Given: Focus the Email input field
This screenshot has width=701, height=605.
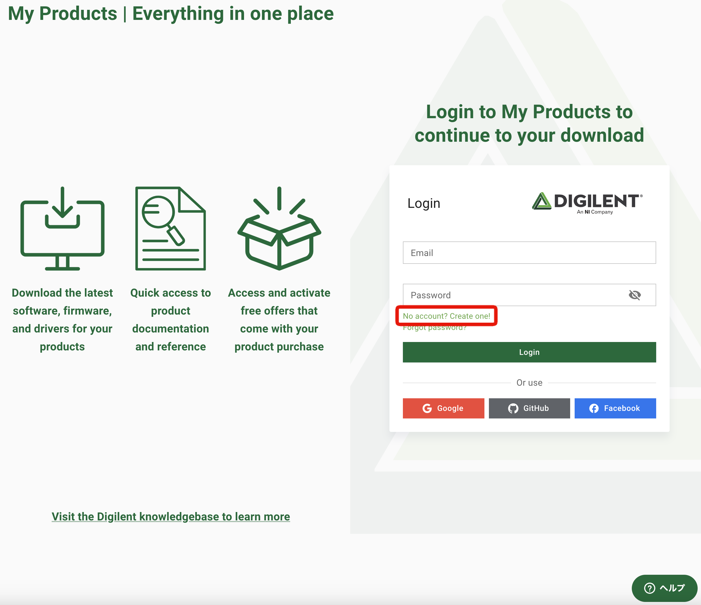Looking at the screenshot, I should click(x=529, y=253).
